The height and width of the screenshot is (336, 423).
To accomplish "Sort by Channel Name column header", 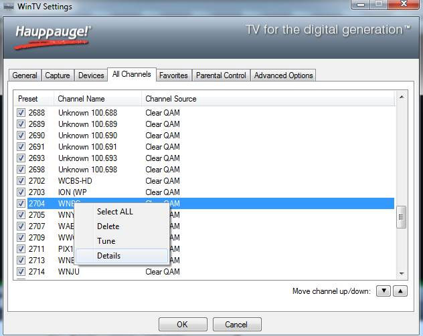I will tap(81, 99).
